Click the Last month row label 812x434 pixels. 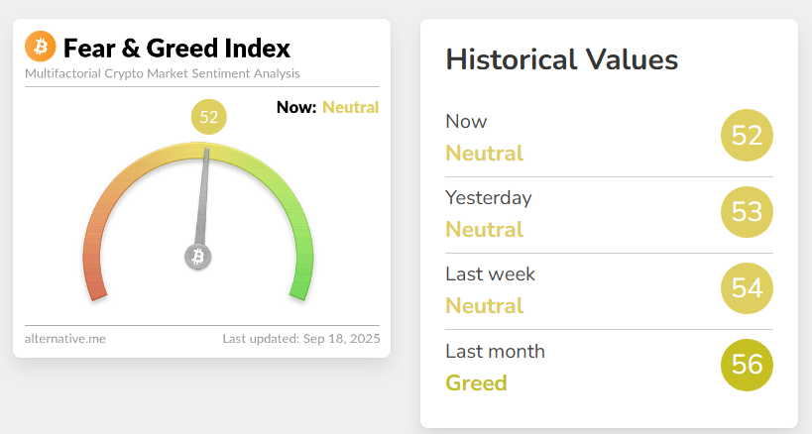click(x=495, y=351)
